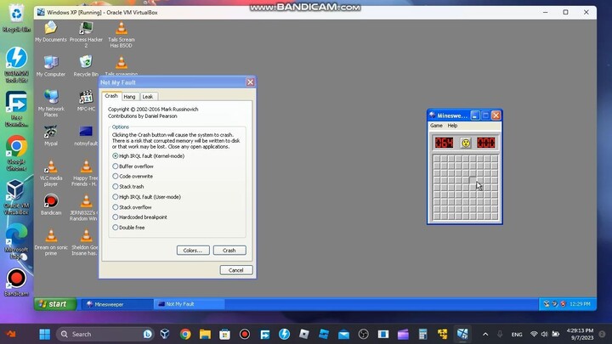Viewport: 612px width, 344px height.
Task: Select Dream on sonic prime file
Action: click(51, 242)
